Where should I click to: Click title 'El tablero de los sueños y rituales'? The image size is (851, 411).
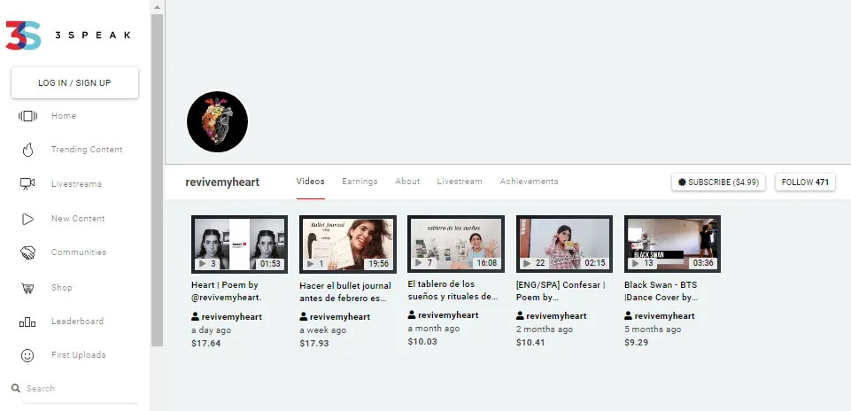click(x=453, y=291)
